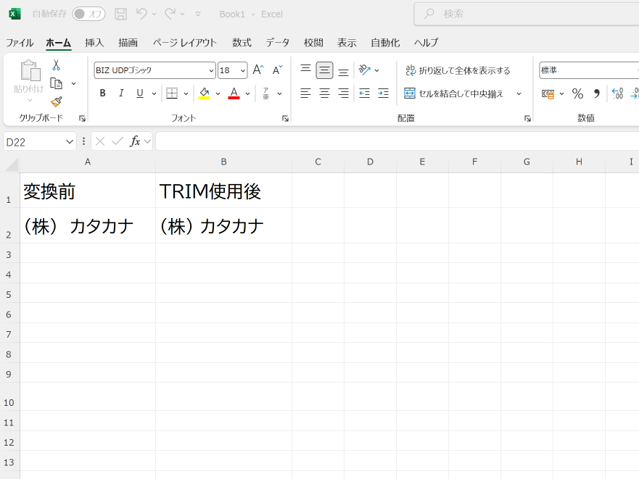
Task: Click the Comma style icon
Action: tap(597, 93)
